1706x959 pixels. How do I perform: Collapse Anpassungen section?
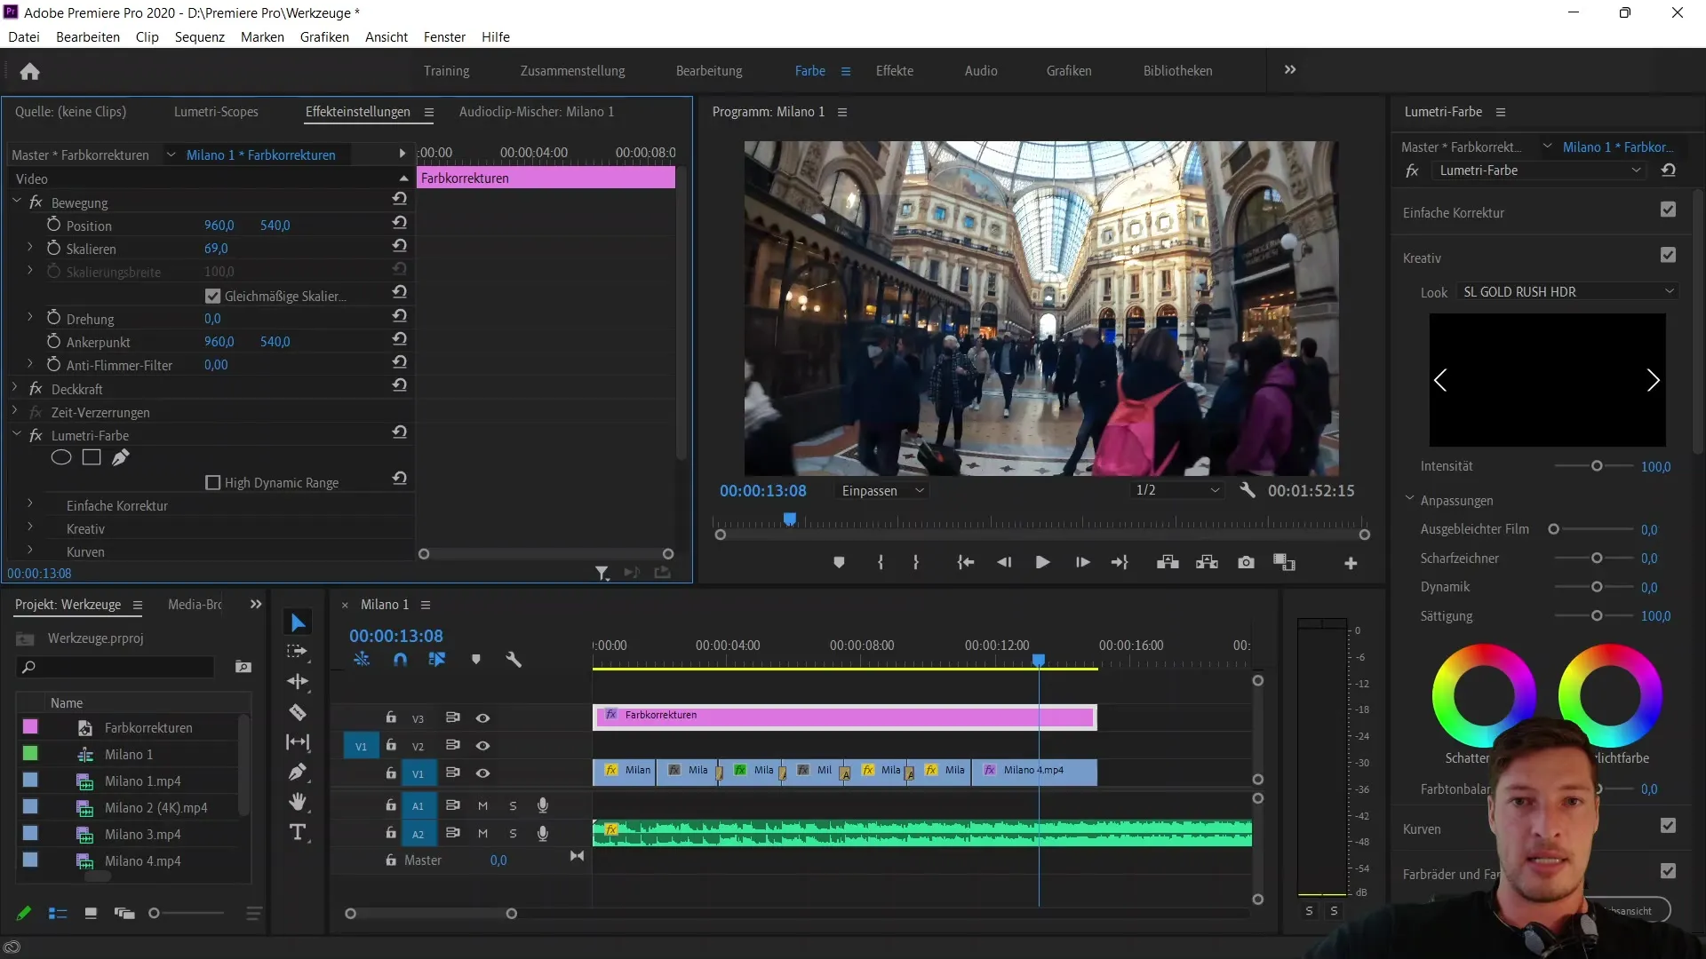pyautogui.click(x=1409, y=499)
